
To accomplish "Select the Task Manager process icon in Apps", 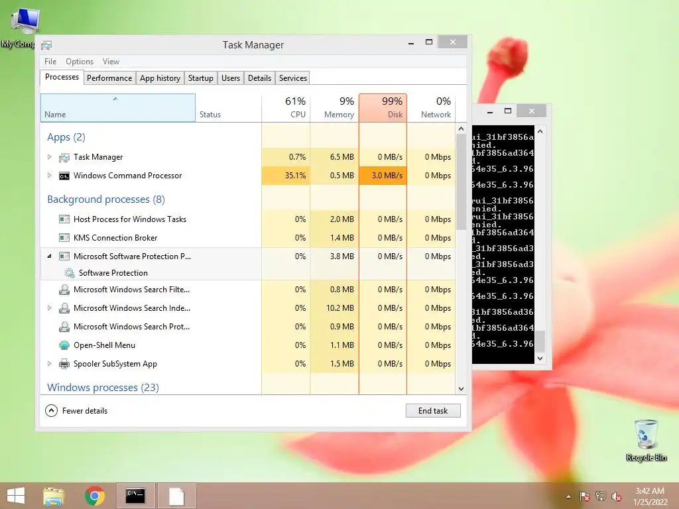I will pos(64,157).
